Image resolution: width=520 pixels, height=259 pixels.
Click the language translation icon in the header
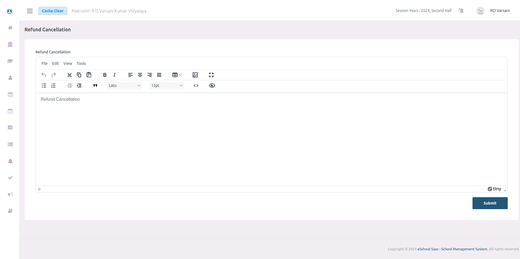(461, 11)
